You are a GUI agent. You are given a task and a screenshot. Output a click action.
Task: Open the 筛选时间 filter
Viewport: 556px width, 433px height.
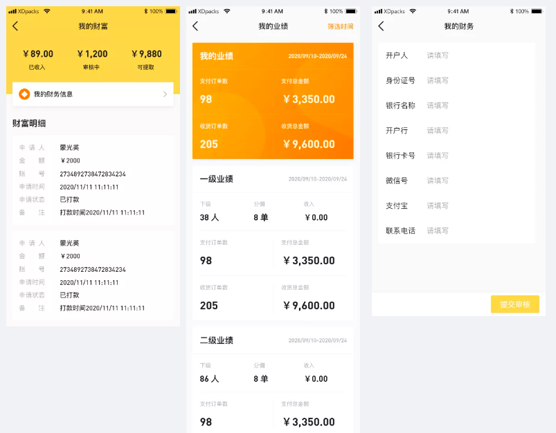(x=340, y=26)
